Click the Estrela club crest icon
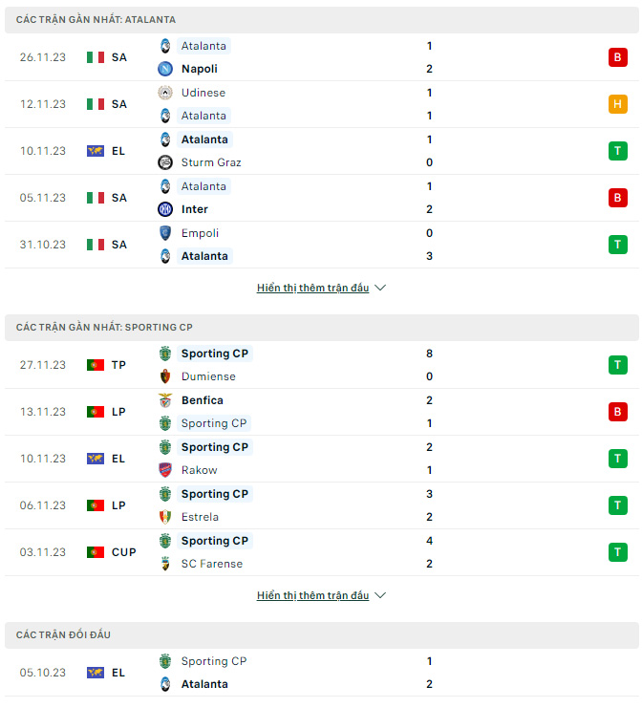Screen dimensions: 642x708 (x=165, y=517)
